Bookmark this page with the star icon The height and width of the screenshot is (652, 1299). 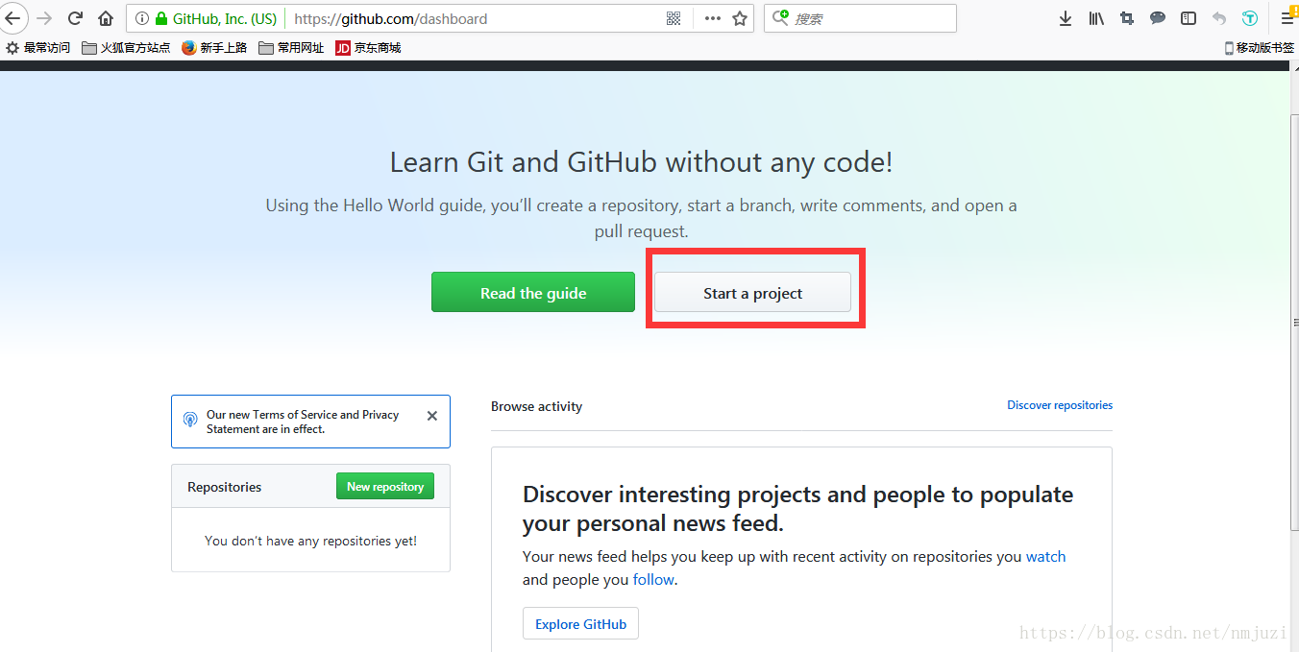[740, 18]
